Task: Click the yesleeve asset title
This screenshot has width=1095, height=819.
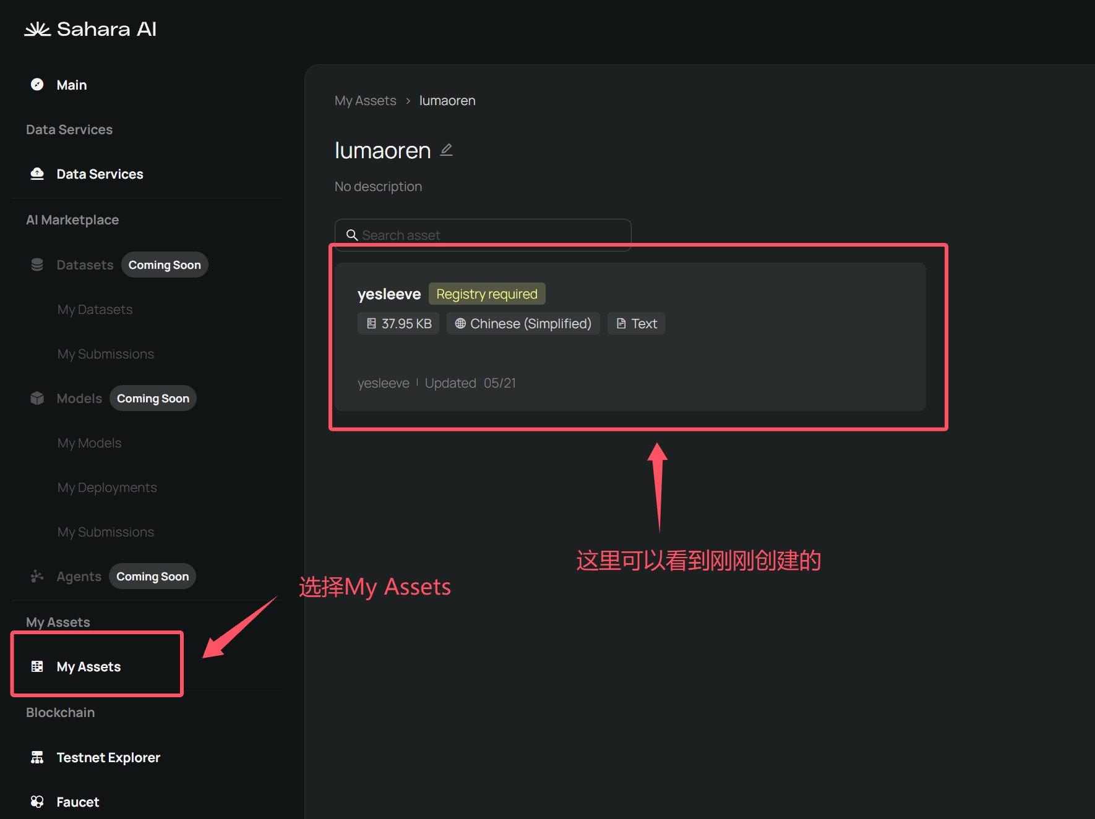Action: 389,294
